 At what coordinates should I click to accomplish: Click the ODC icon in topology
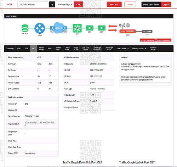[x=90, y=28]
